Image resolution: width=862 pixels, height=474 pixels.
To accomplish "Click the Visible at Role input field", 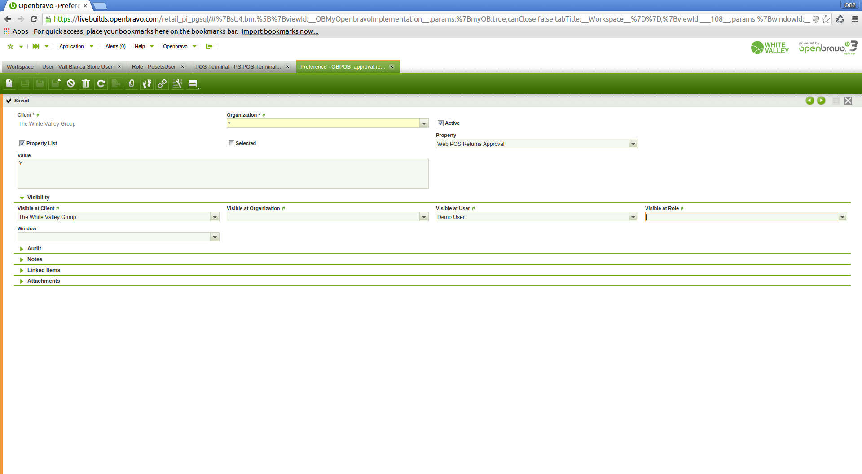I will coord(742,217).
